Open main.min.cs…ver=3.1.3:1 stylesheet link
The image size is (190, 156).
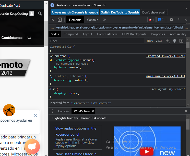coord(166,76)
